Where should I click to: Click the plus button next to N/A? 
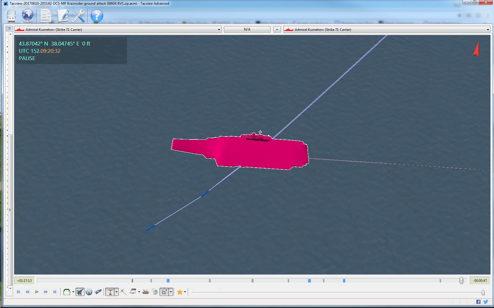(x=277, y=29)
